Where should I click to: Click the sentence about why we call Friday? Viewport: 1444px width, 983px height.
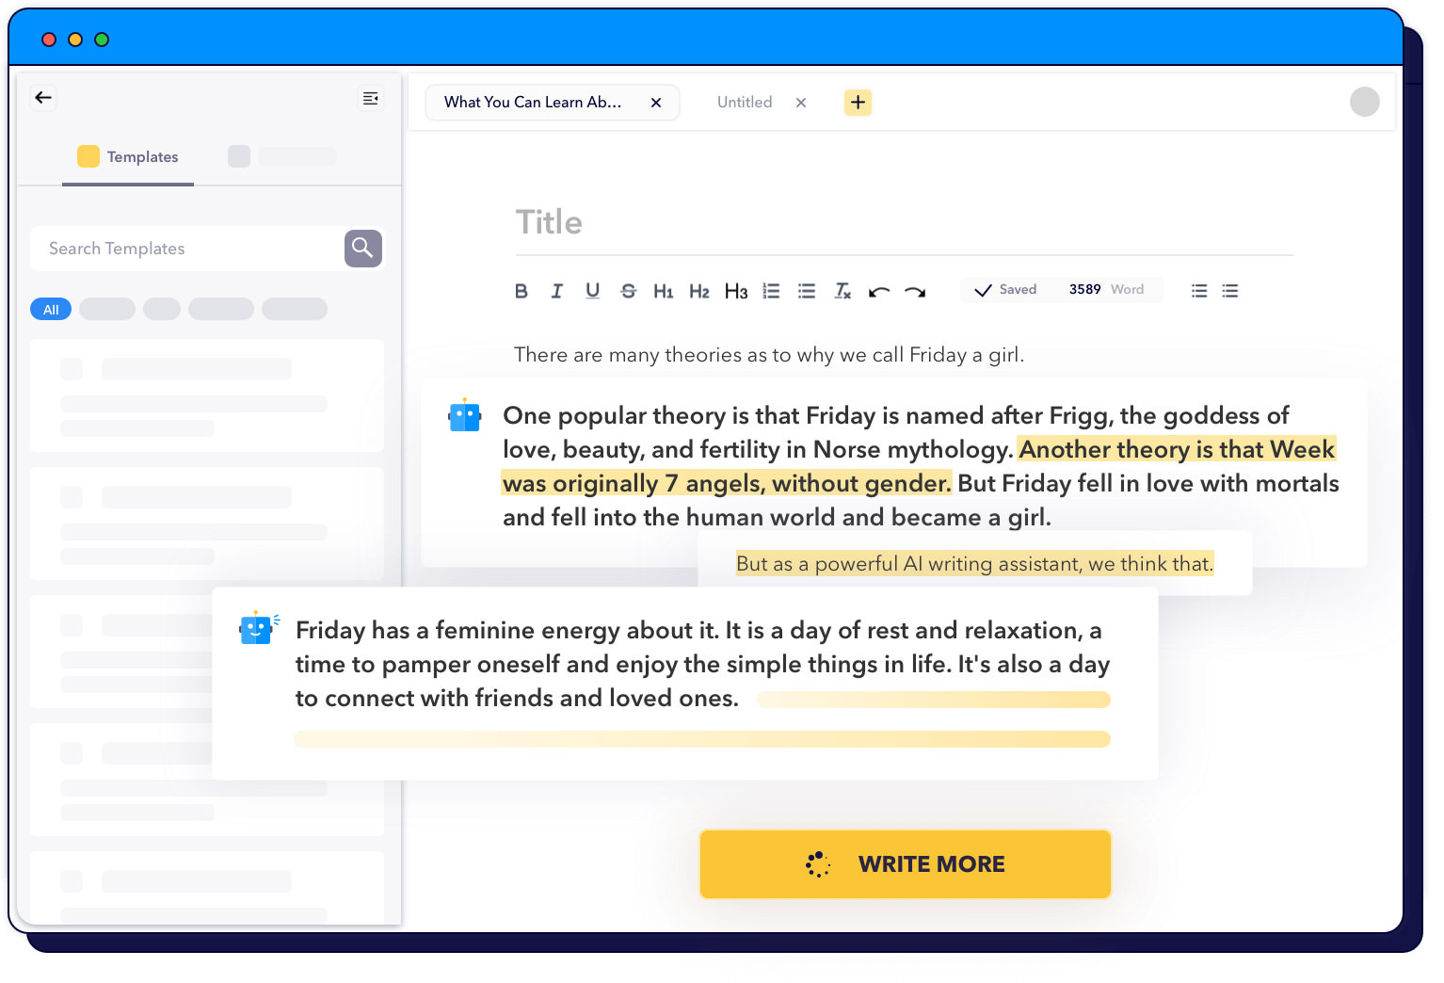[769, 355]
